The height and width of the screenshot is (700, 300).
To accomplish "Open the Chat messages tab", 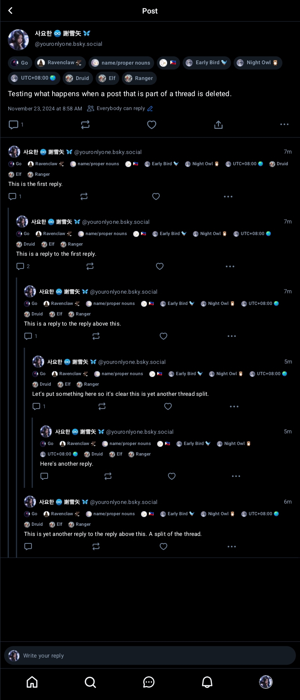I will coord(149,682).
